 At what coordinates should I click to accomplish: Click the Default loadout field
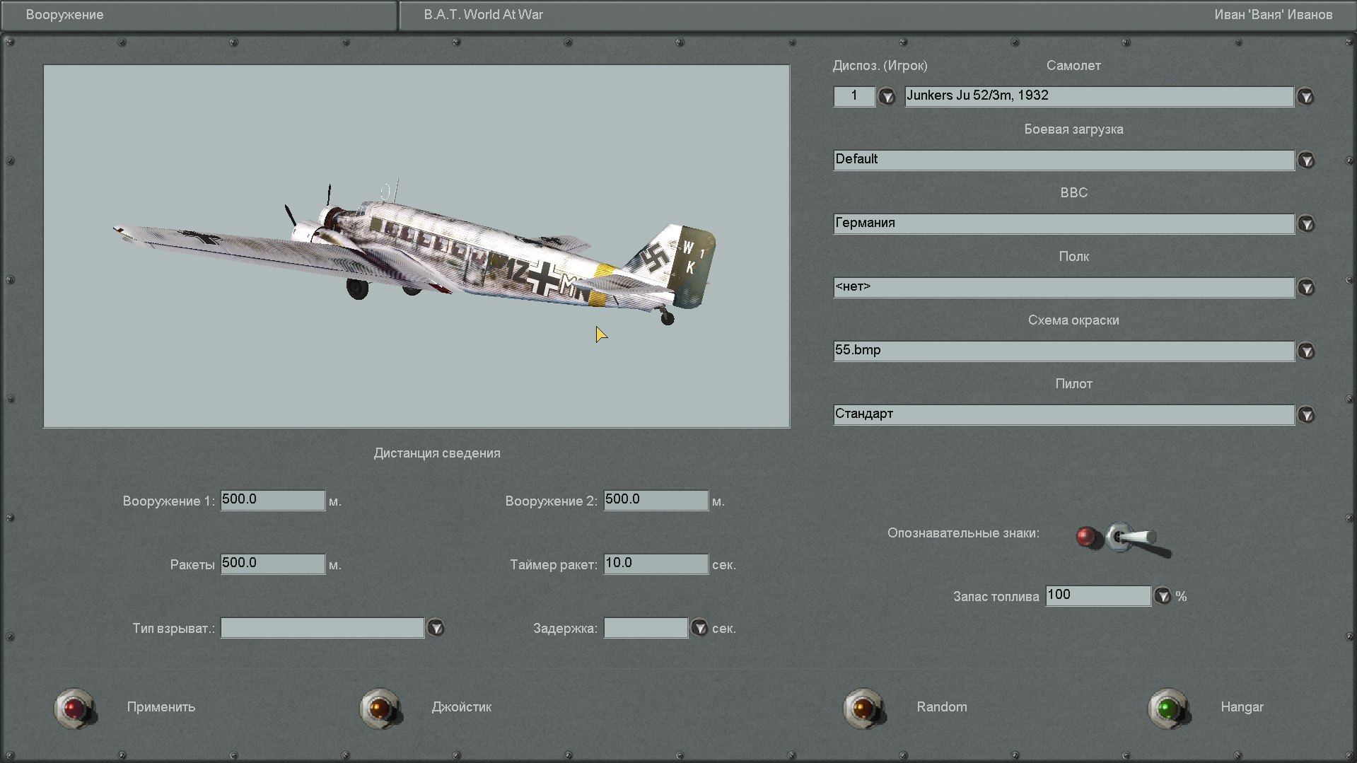[x=1064, y=160]
